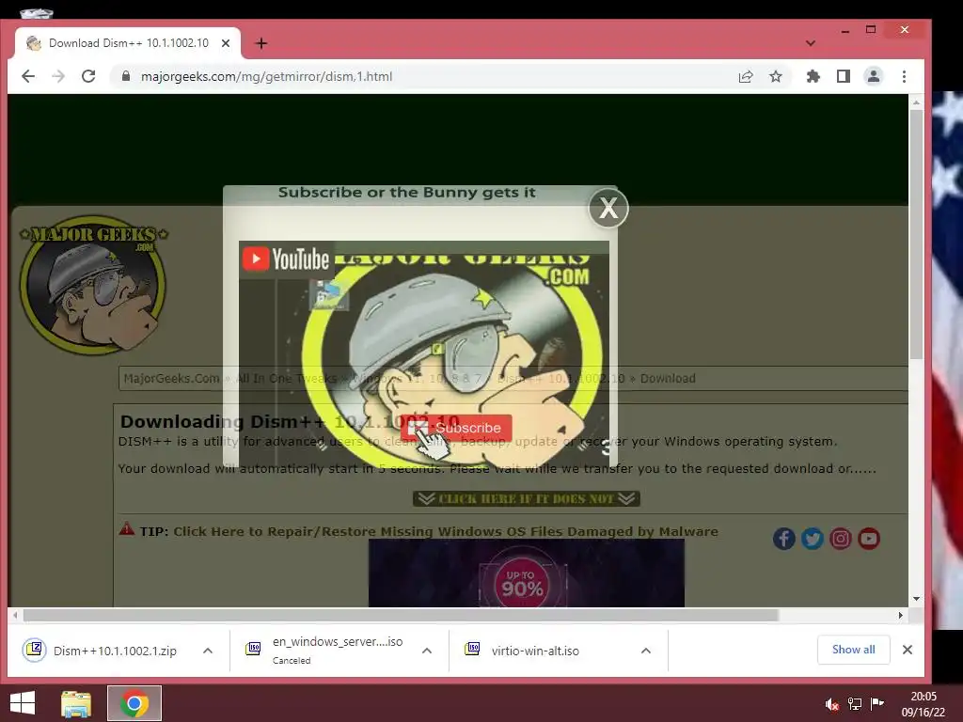Click the Download breadcrumb entry
The width and height of the screenshot is (963, 722).
coord(668,378)
